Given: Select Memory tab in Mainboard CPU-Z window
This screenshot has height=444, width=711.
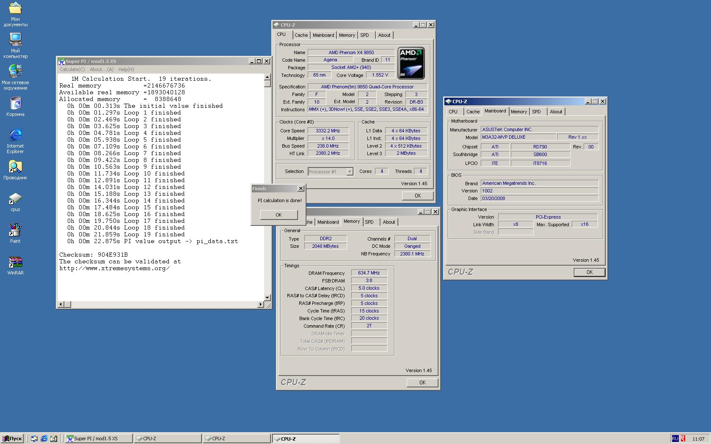Looking at the screenshot, I should click(519, 112).
